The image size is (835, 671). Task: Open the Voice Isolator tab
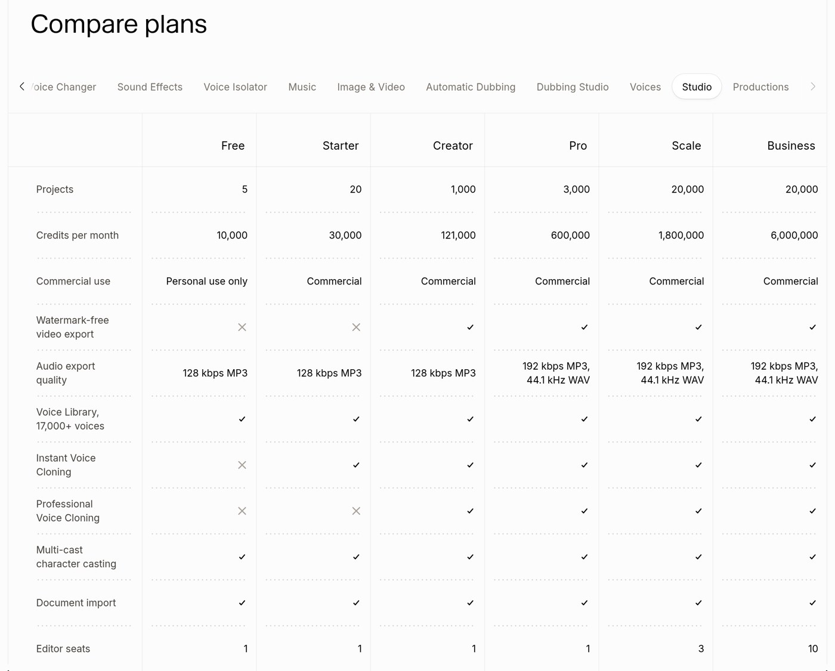pyautogui.click(x=235, y=87)
